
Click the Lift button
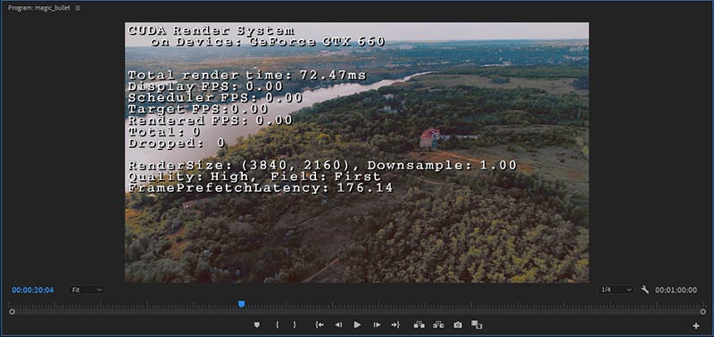pyautogui.click(x=419, y=325)
